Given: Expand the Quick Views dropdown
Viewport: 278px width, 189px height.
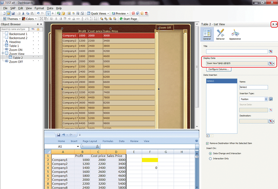Looking at the screenshot, I should 108,13.
